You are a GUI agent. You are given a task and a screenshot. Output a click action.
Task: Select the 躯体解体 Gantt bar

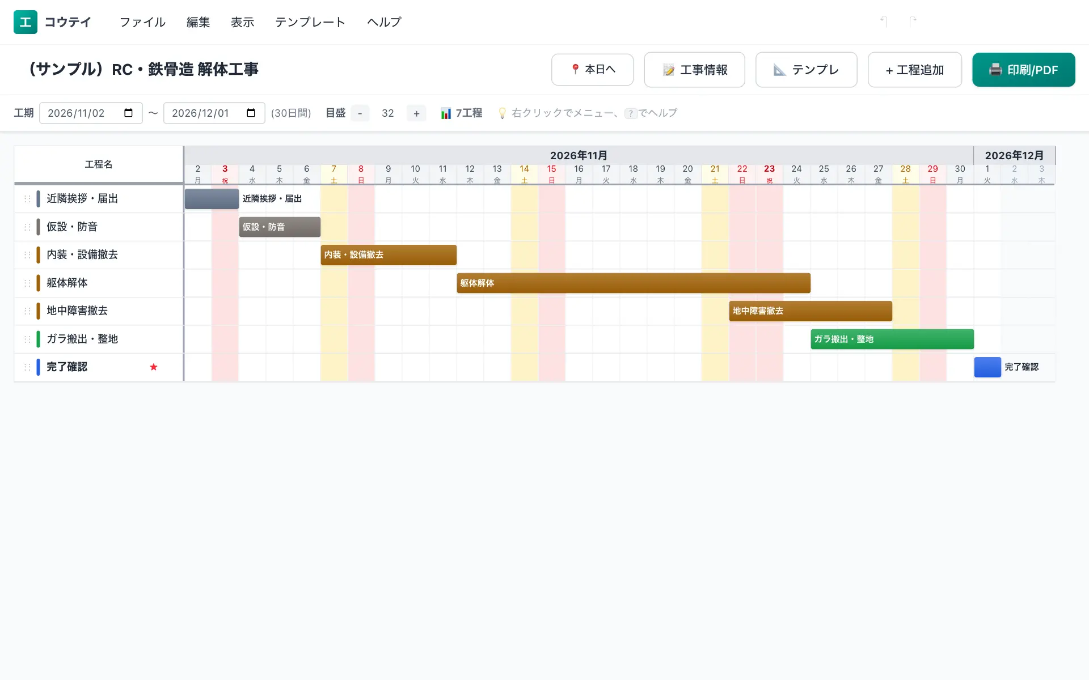(634, 283)
